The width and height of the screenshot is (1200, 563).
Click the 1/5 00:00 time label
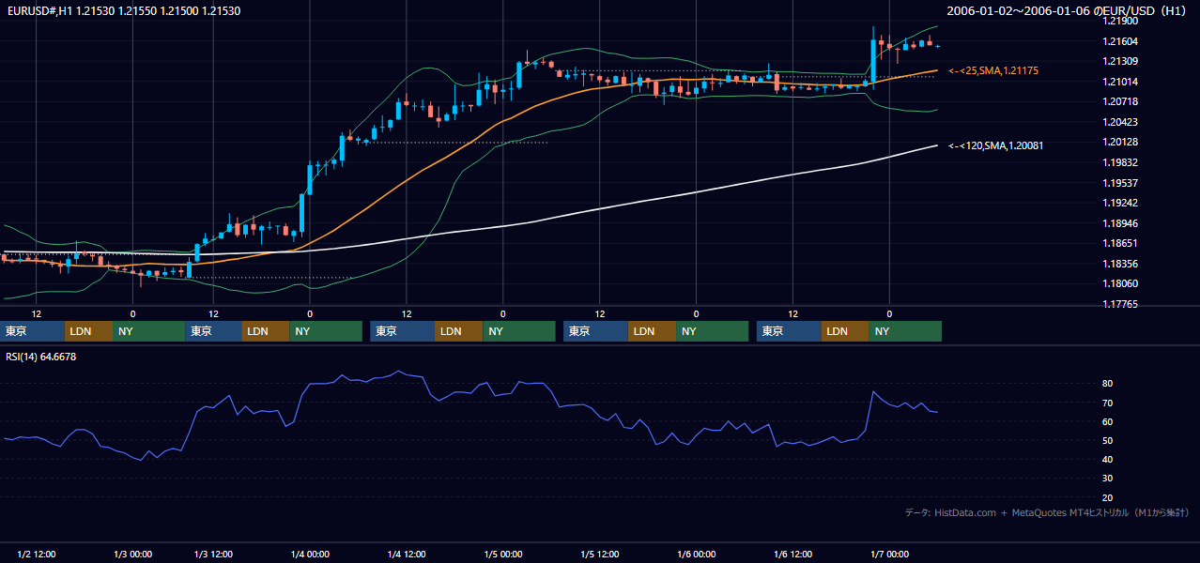pos(502,555)
